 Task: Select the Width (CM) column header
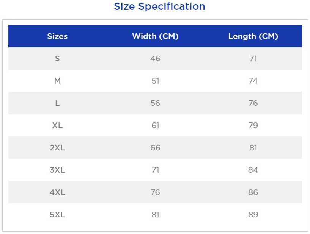[x=155, y=36]
